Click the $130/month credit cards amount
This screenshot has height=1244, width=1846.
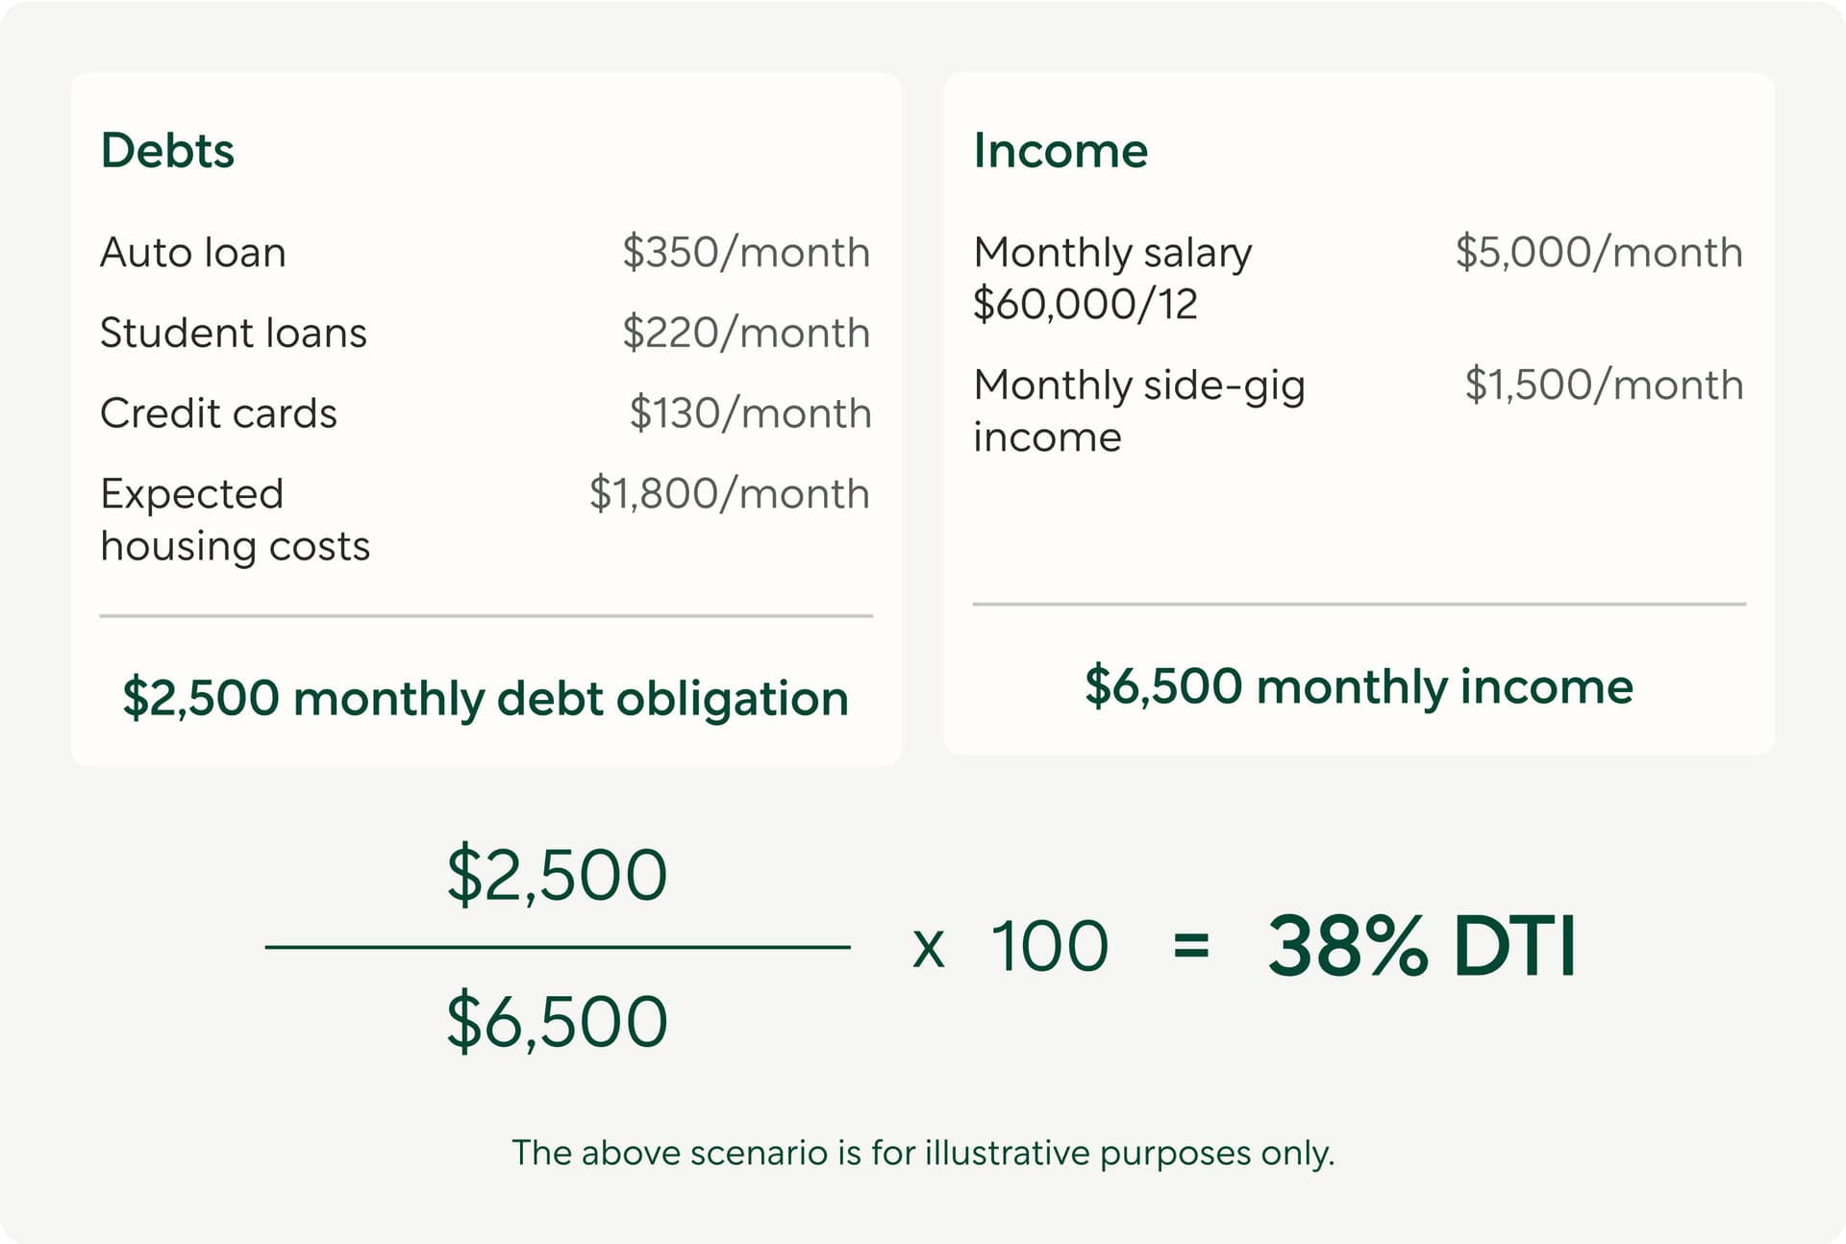tap(750, 413)
